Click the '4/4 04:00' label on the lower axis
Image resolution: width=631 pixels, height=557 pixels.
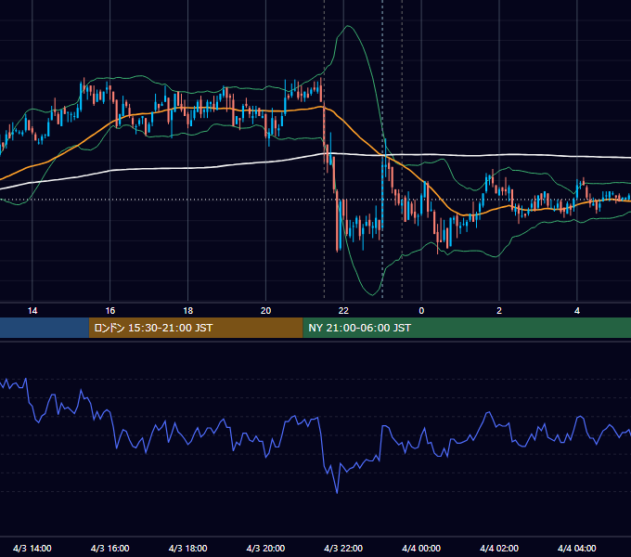[x=577, y=548]
